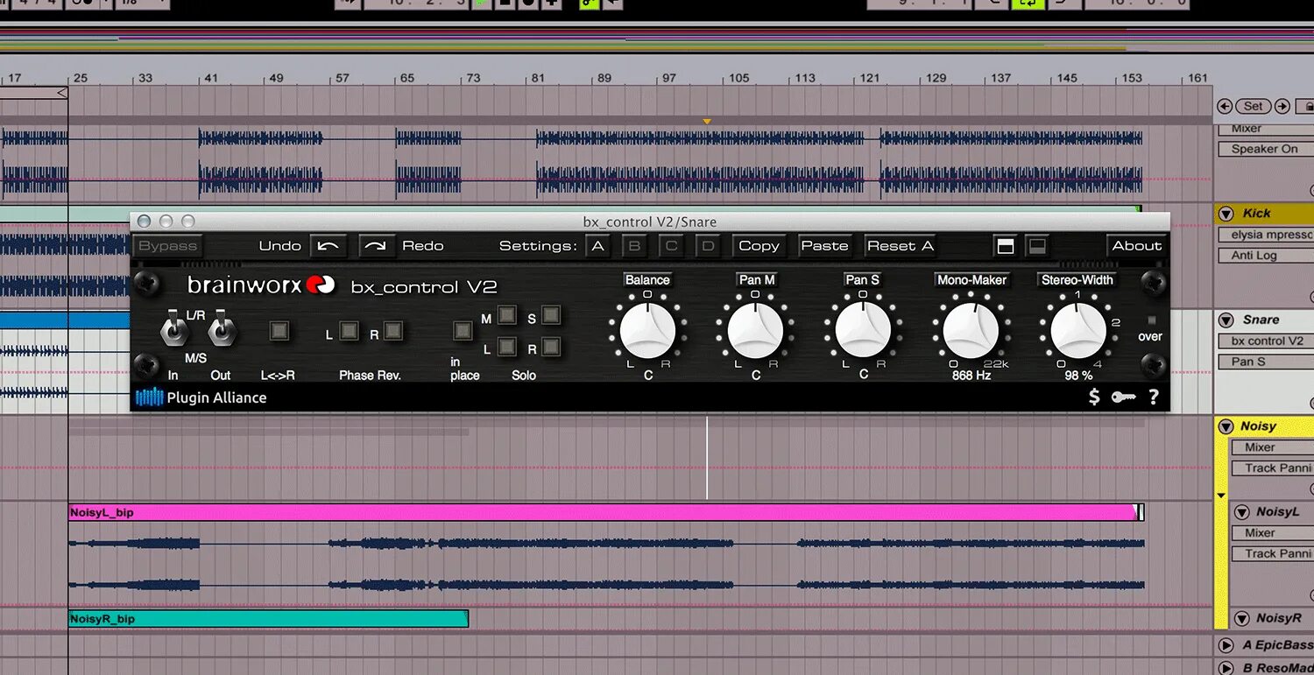Solo the M (mid) signal
The width and height of the screenshot is (1314, 675).
[x=506, y=314]
